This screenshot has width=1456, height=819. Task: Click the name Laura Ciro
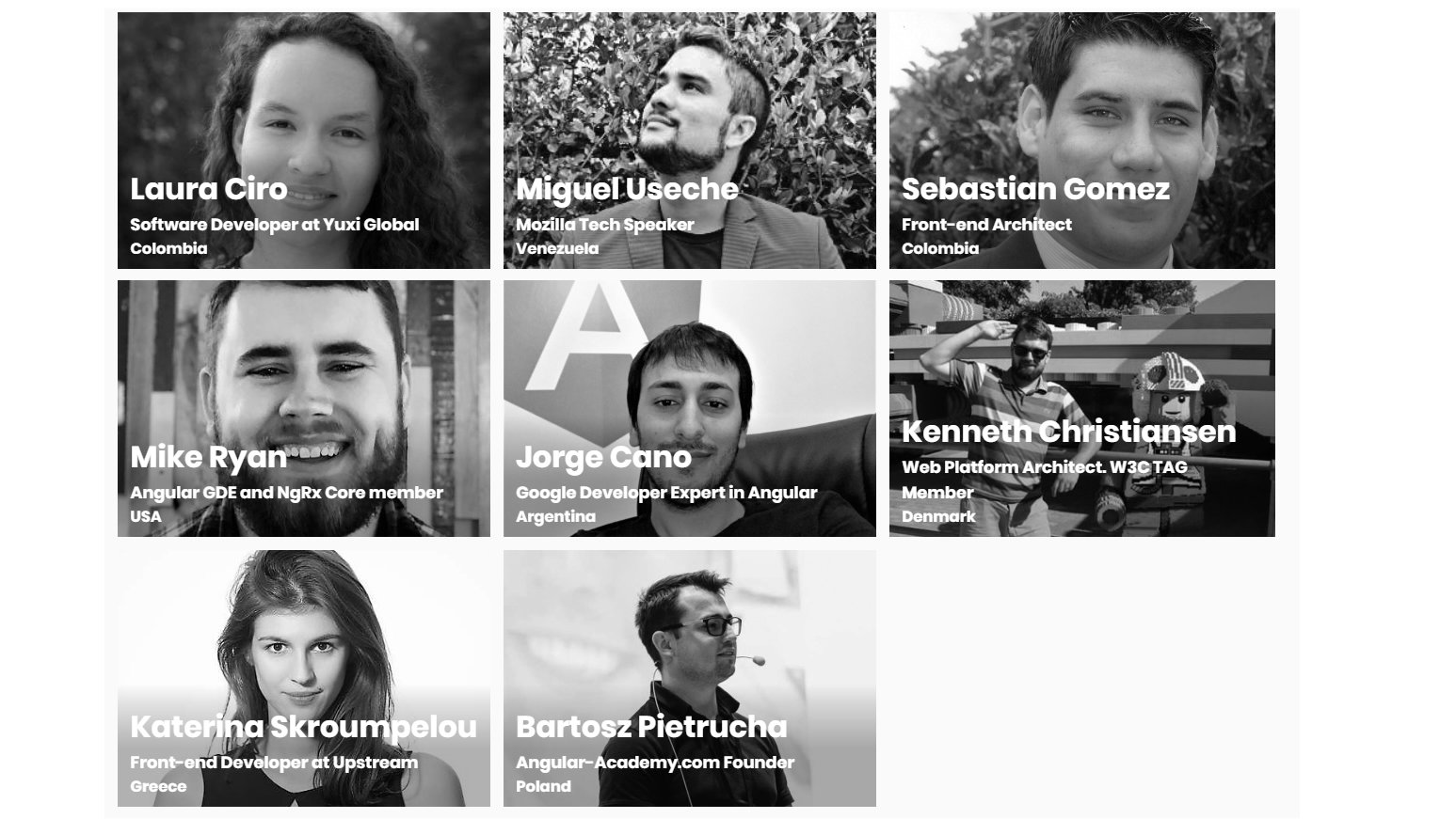tap(209, 189)
